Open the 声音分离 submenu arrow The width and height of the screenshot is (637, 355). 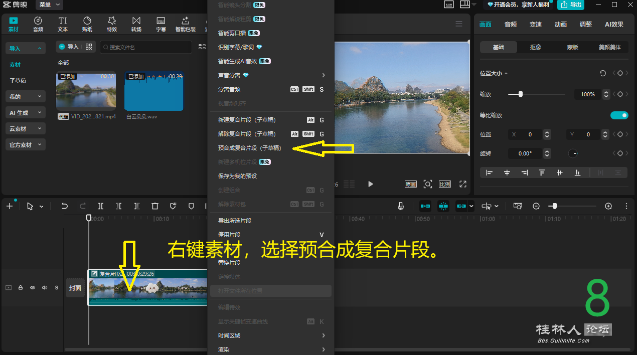(324, 75)
